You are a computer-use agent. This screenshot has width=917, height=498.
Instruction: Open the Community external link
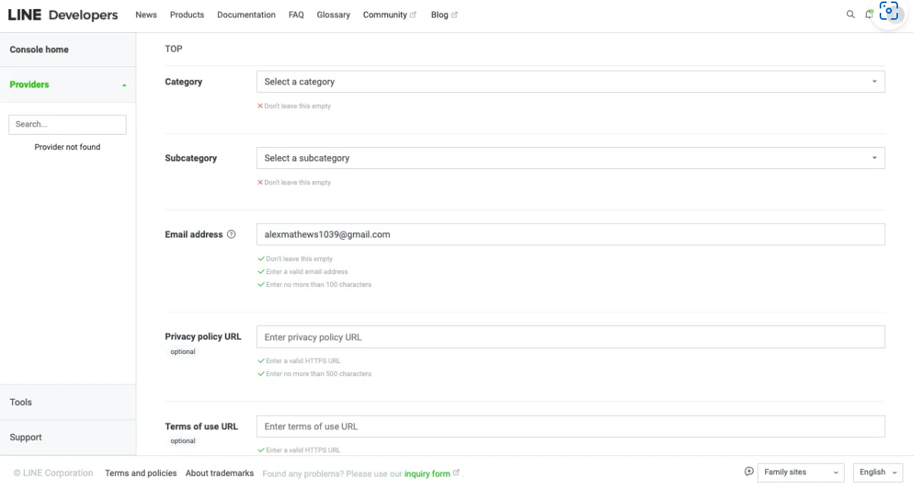389,14
